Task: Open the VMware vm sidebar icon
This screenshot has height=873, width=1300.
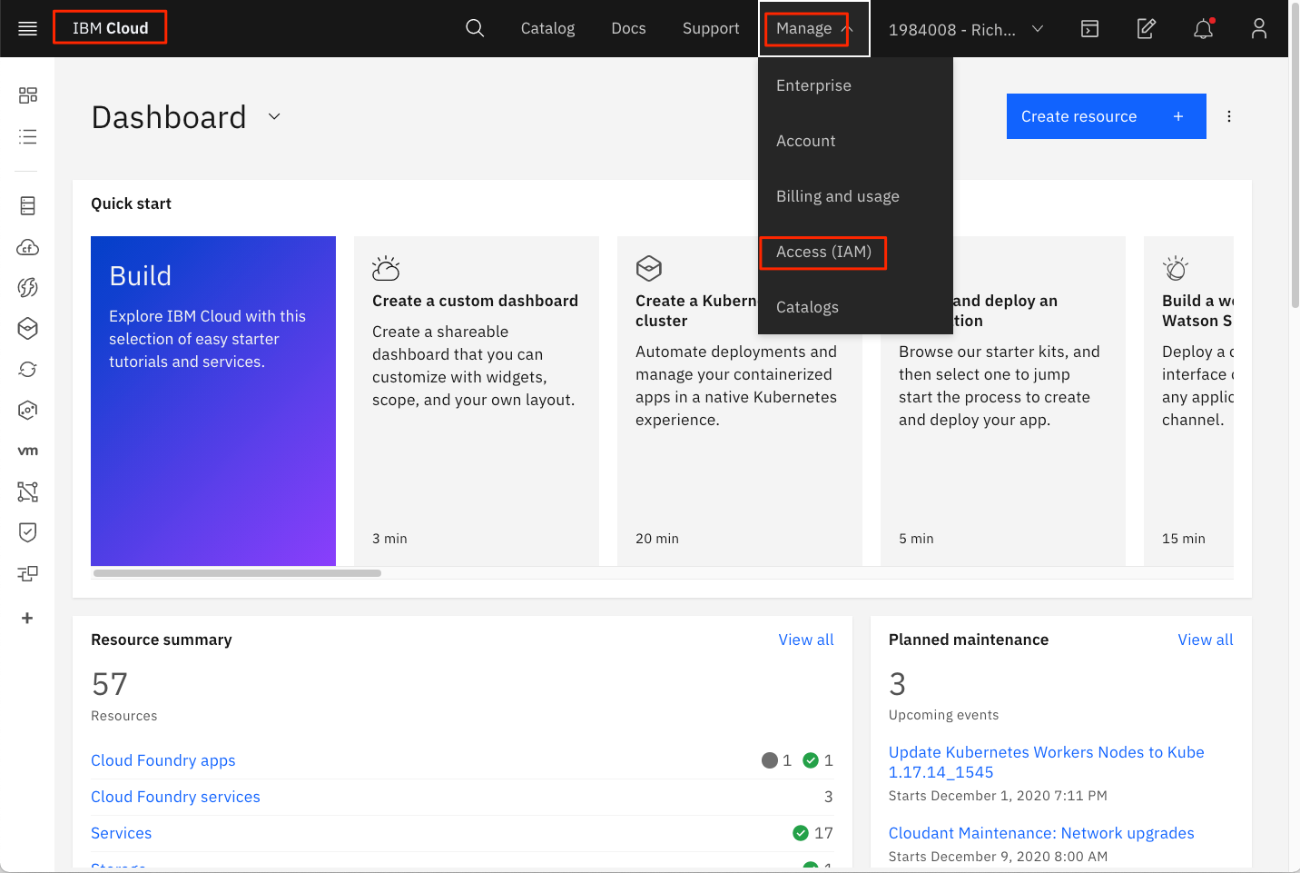Action: click(27, 451)
